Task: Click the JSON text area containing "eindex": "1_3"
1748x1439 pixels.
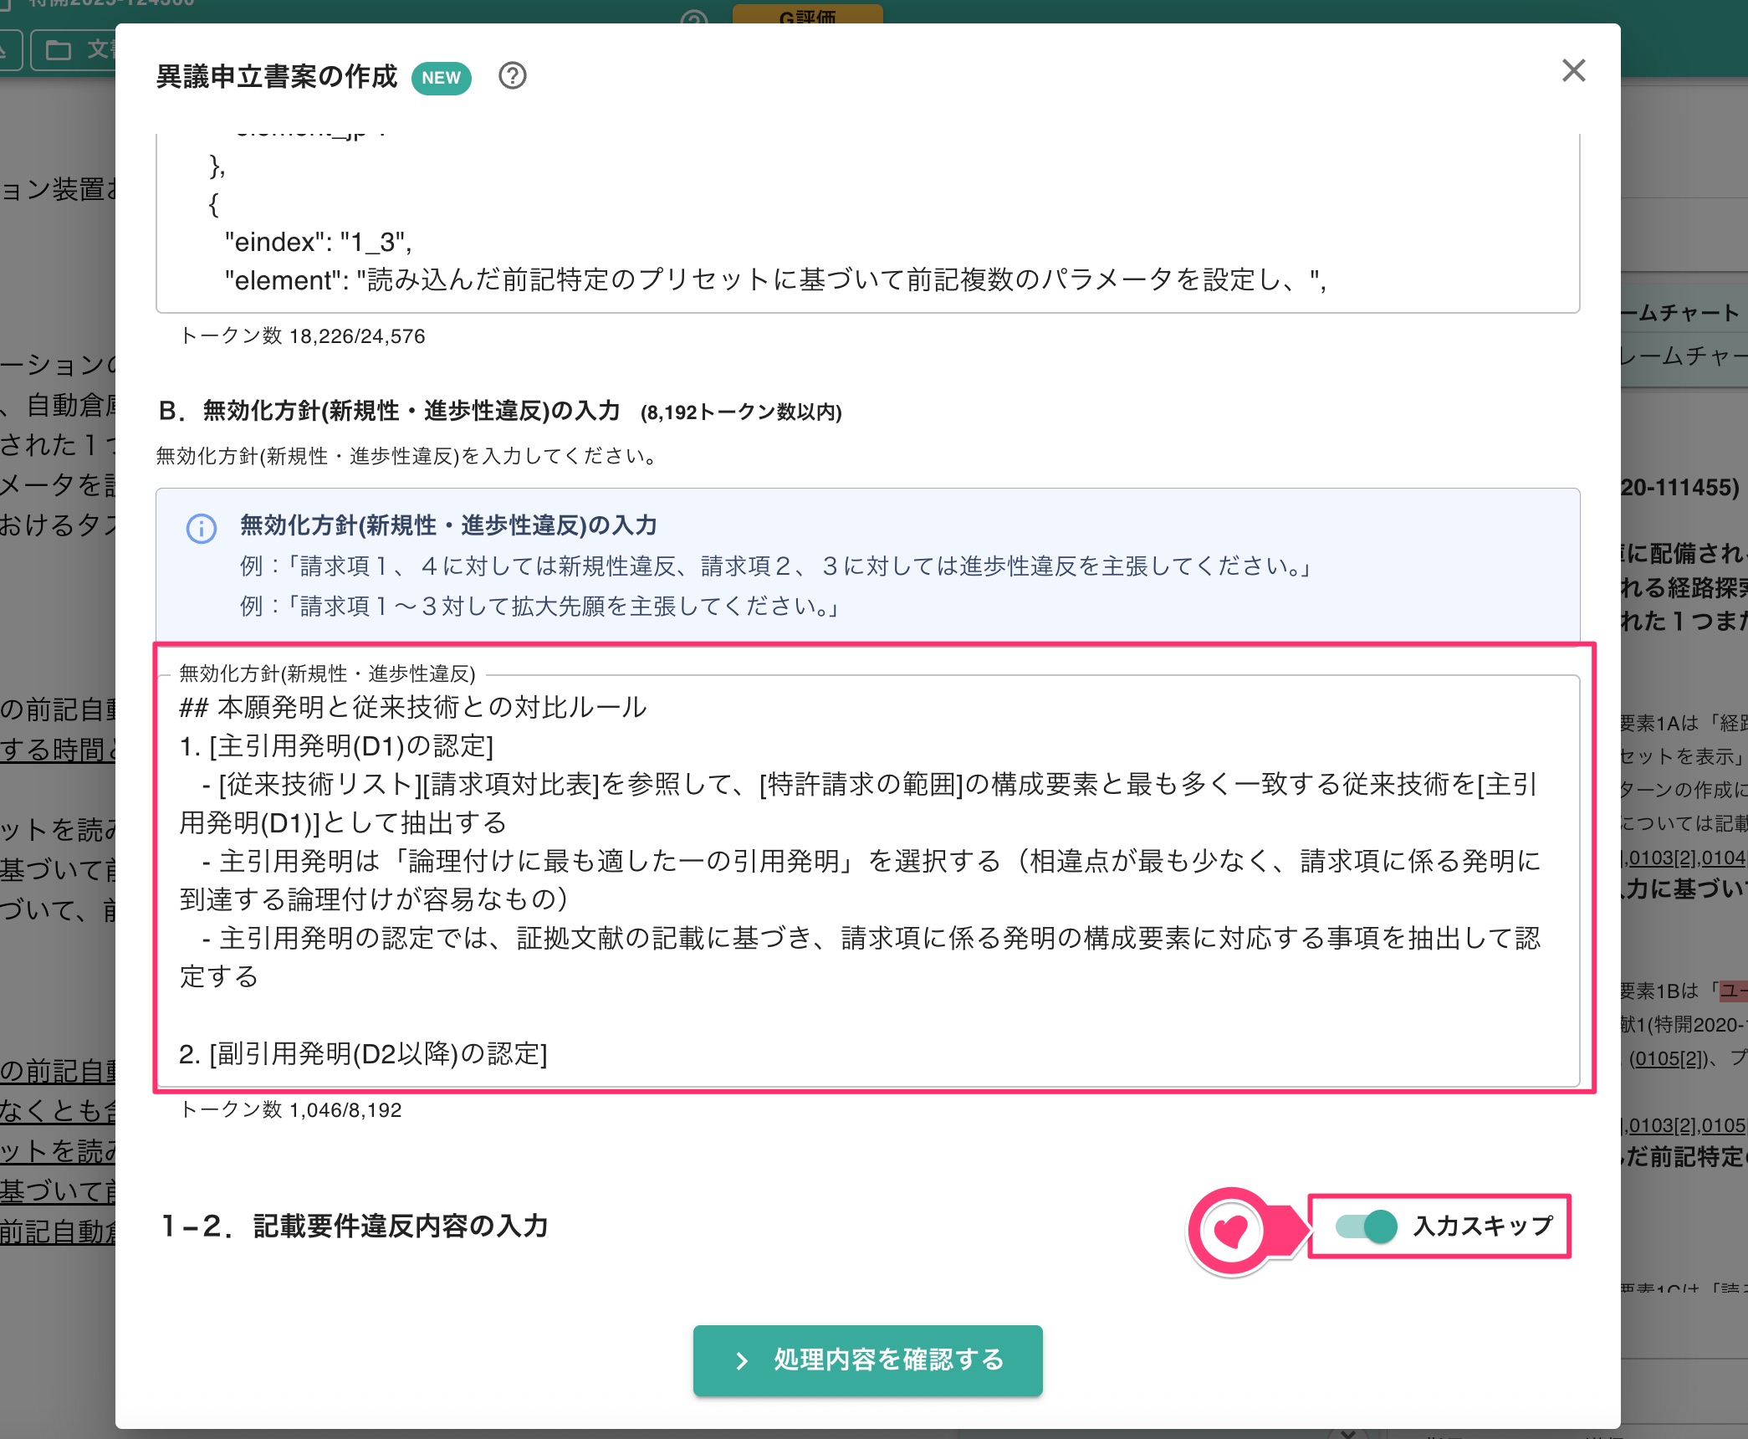Action: coord(867,223)
